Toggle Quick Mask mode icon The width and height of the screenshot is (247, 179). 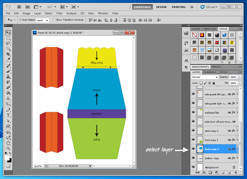pos(8,166)
